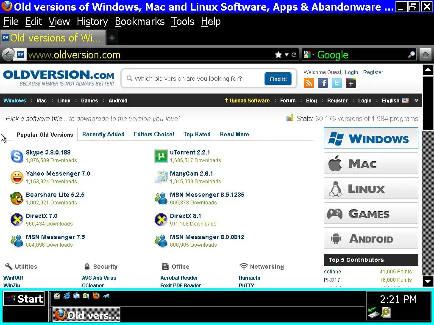Click the large Games sidebar button
434x325 pixels.
(x=371, y=213)
